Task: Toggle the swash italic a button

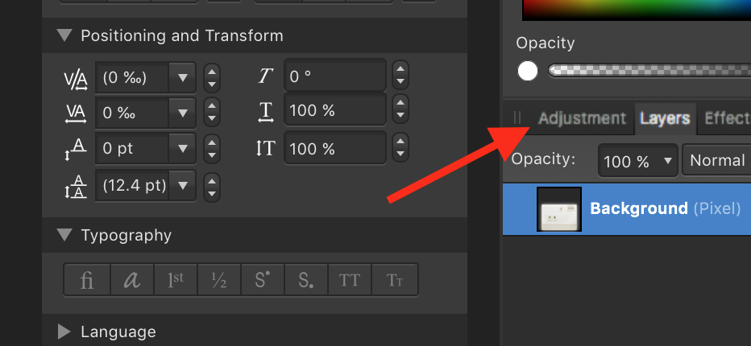Action: [132, 279]
